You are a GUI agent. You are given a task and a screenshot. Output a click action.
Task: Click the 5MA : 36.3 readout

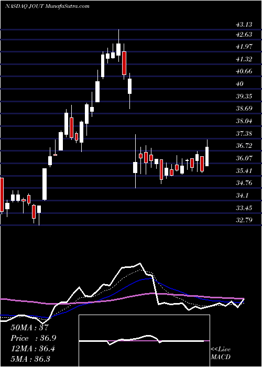point(30,359)
